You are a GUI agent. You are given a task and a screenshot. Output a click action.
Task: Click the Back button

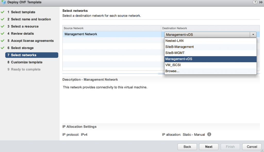187,147
